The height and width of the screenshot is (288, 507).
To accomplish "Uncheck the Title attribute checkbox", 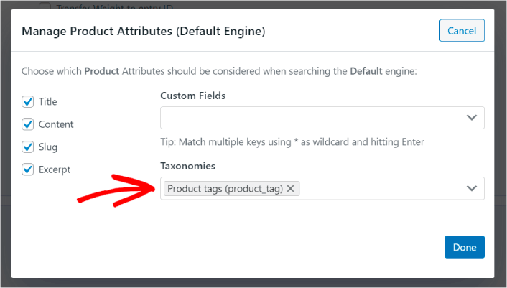I will (28, 102).
